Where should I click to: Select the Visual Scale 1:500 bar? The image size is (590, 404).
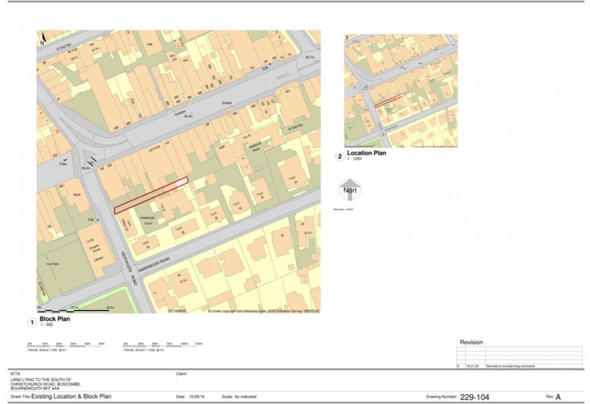66,346
